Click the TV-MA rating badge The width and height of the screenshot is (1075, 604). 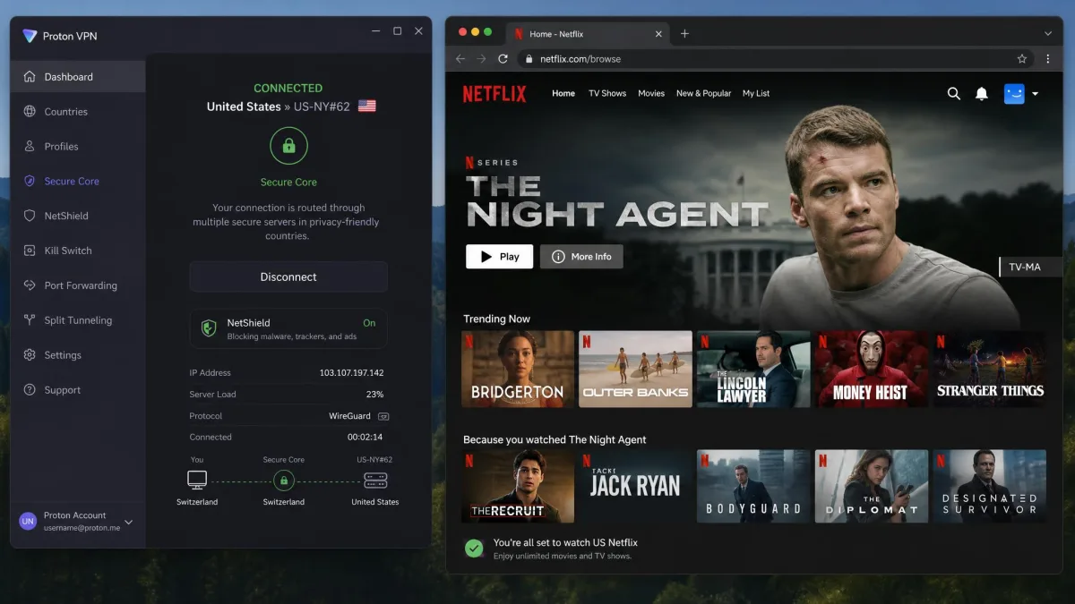point(1030,267)
